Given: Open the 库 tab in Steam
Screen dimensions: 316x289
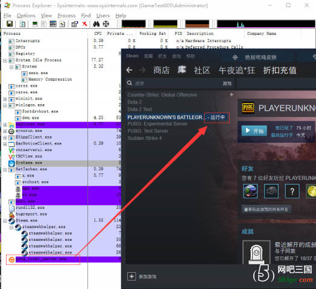Looking at the screenshot, I should tap(182, 70).
